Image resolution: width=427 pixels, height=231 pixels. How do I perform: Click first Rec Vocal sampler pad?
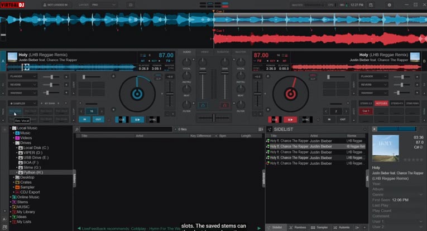click(15, 111)
